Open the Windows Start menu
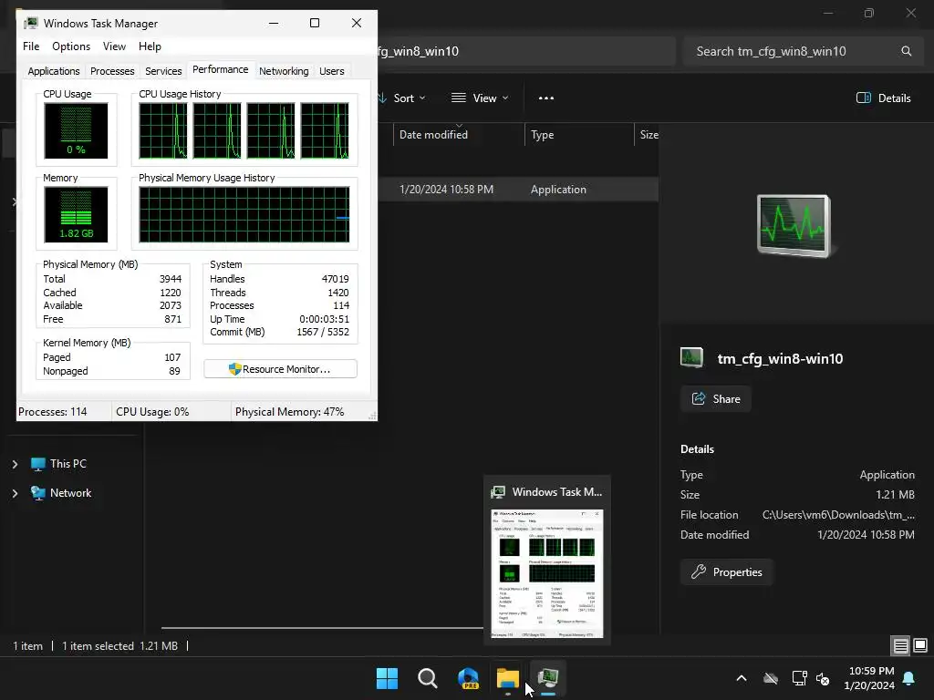This screenshot has height=700, width=934. coord(387,678)
